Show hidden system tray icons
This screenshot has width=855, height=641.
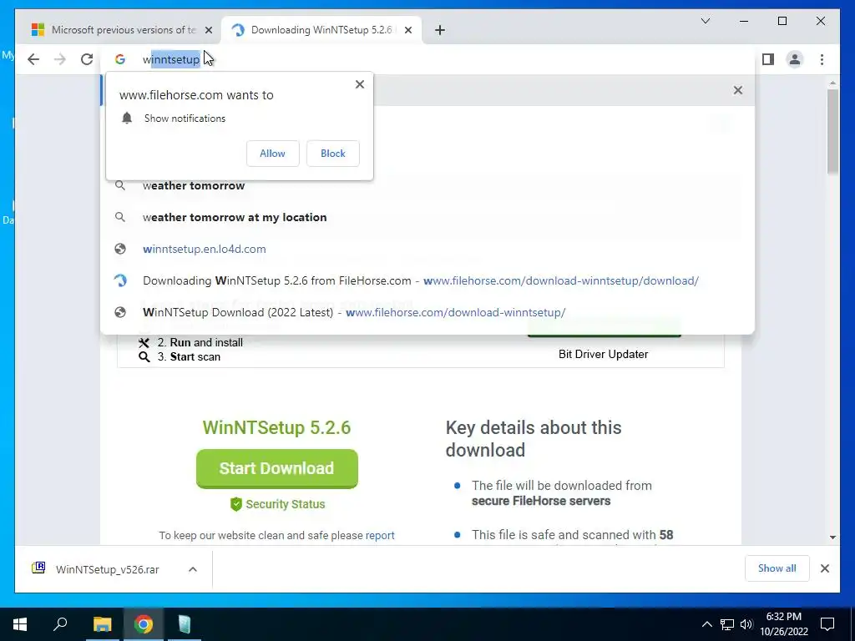click(706, 624)
